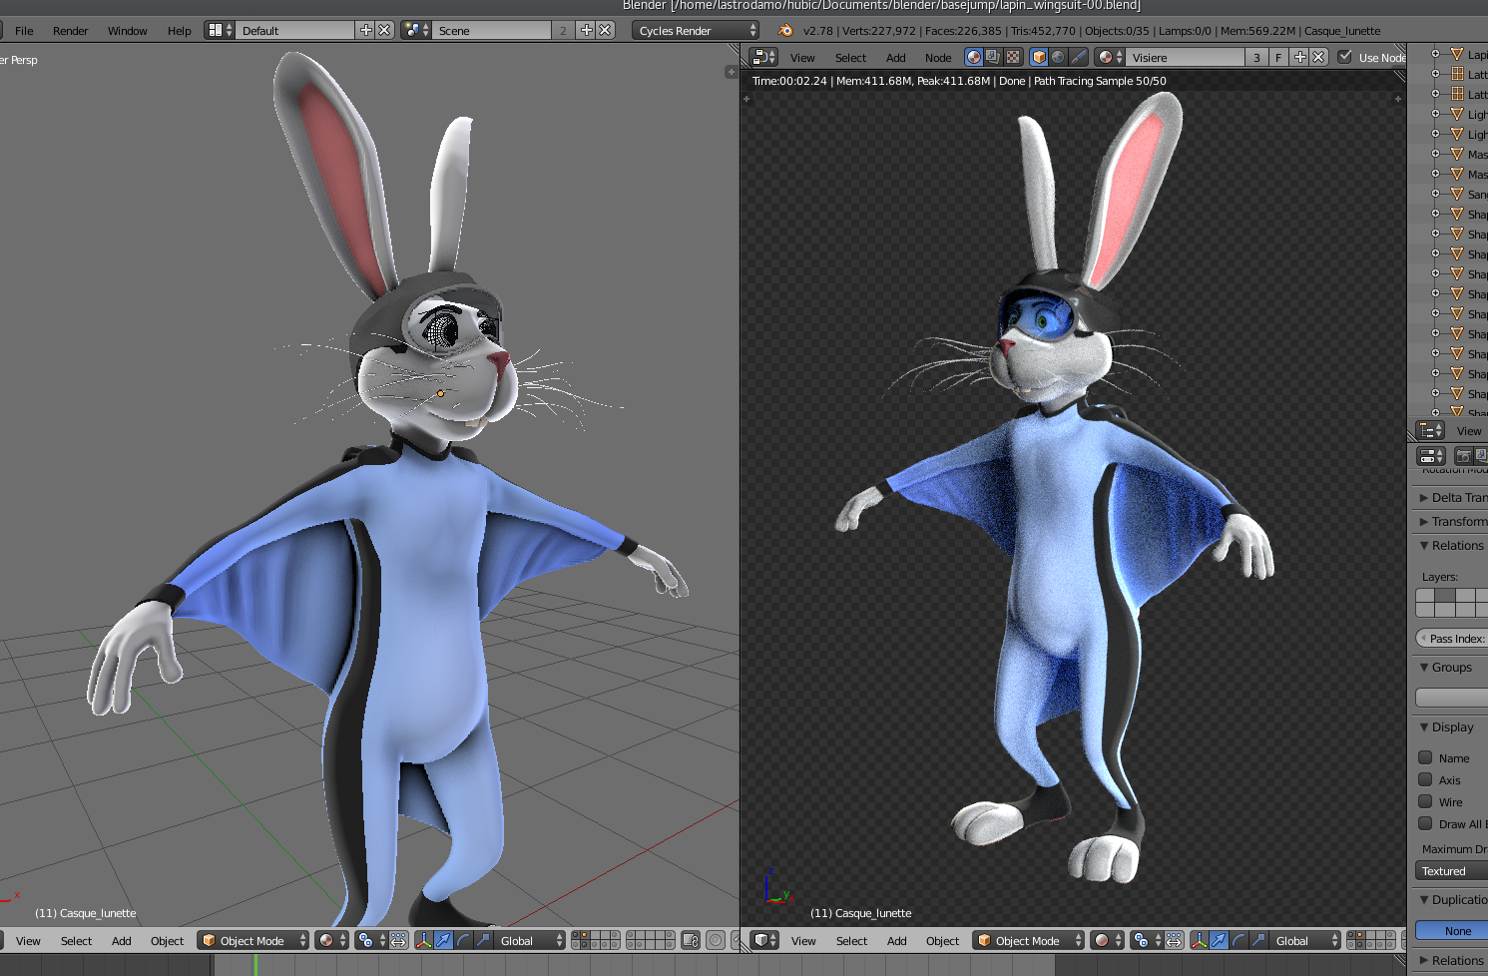Enable rotate manipulator in left viewport

tap(463, 940)
